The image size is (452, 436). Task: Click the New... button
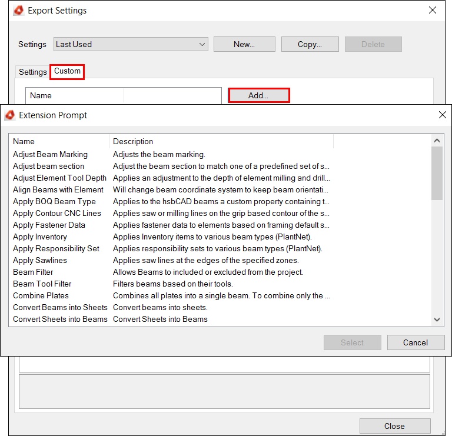click(x=244, y=44)
